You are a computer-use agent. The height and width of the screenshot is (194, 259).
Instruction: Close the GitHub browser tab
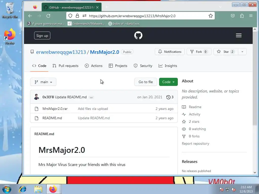pos(97,7)
